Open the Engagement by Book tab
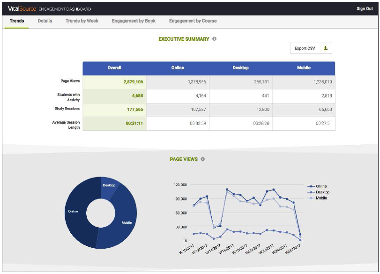 134,21
